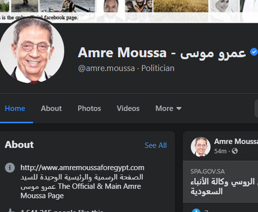Open the Videos tab
Image resolution: width=258 pixels, height=212 pixels.
128,108
